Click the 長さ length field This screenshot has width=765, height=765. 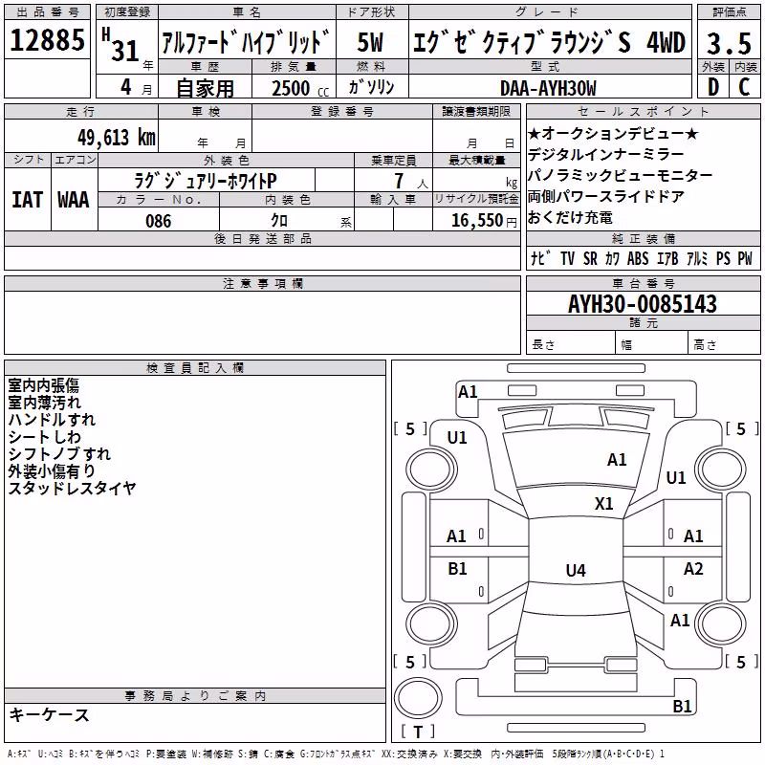tap(571, 342)
